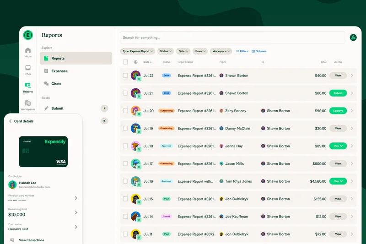Click the account avatar beside search bar
This screenshot has width=366, height=244.
353,38
